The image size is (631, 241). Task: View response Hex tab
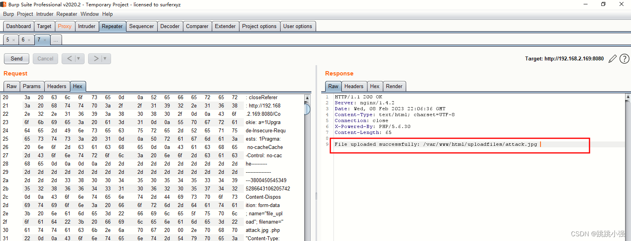(x=375, y=87)
